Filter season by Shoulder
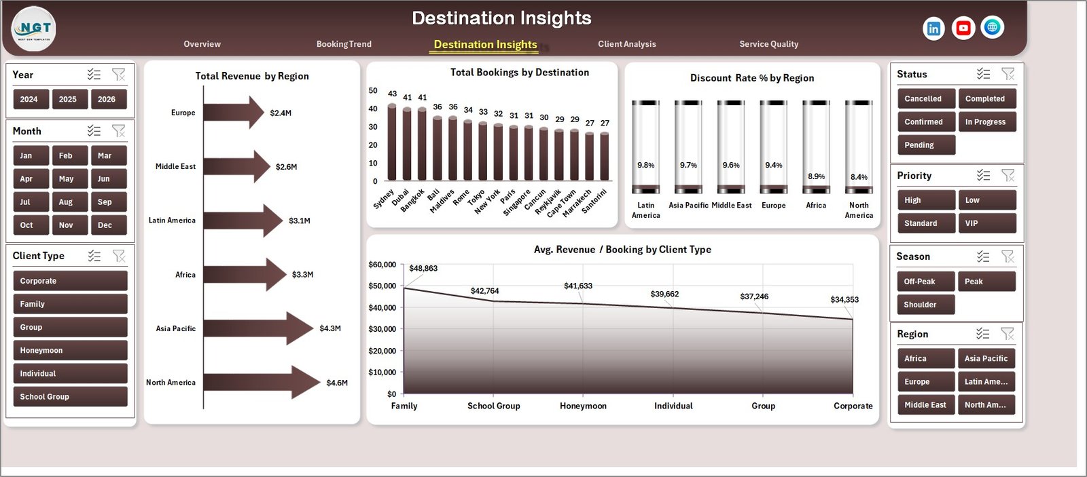The image size is (1087, 477). point(926,305)
